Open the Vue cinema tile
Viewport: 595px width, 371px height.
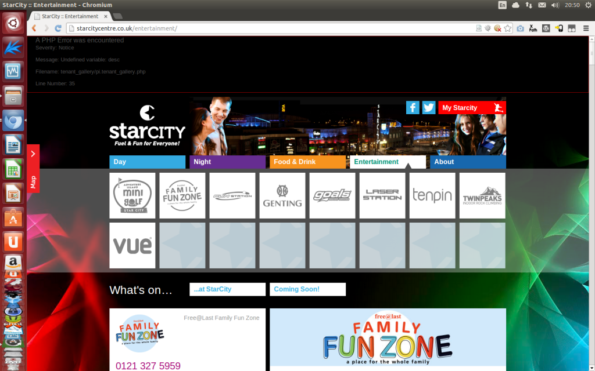pos(132,245)
